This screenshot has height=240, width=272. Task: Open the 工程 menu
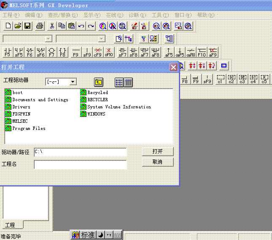(x=11, y=15)
